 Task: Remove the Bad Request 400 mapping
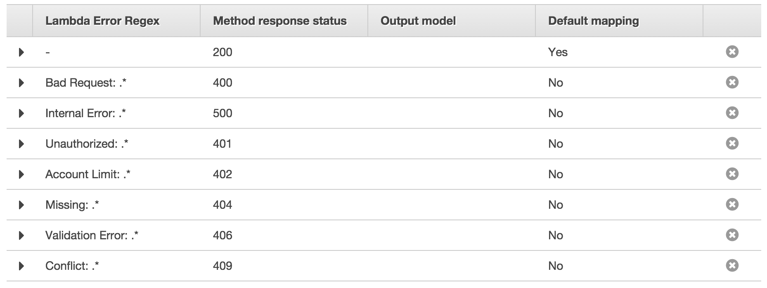(732, 83)
